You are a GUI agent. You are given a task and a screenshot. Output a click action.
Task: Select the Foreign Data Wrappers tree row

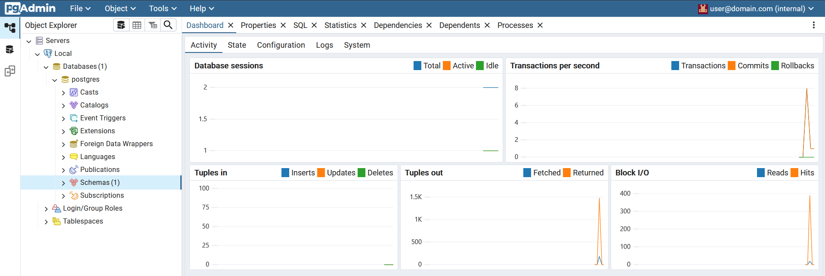tap(101, 144)
